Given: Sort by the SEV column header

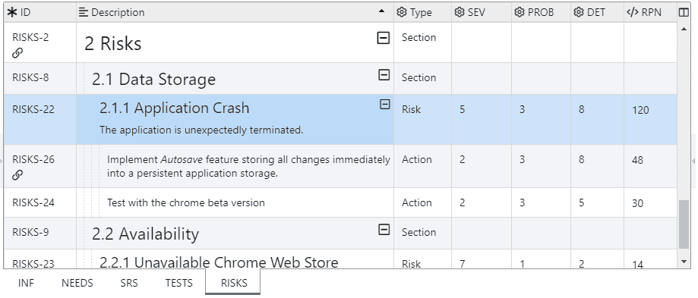Looking at the screenshot, I should [x=482, y=12].
